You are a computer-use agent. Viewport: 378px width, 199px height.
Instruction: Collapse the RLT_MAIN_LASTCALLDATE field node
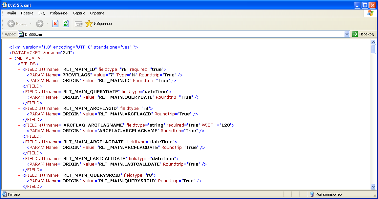19,159
